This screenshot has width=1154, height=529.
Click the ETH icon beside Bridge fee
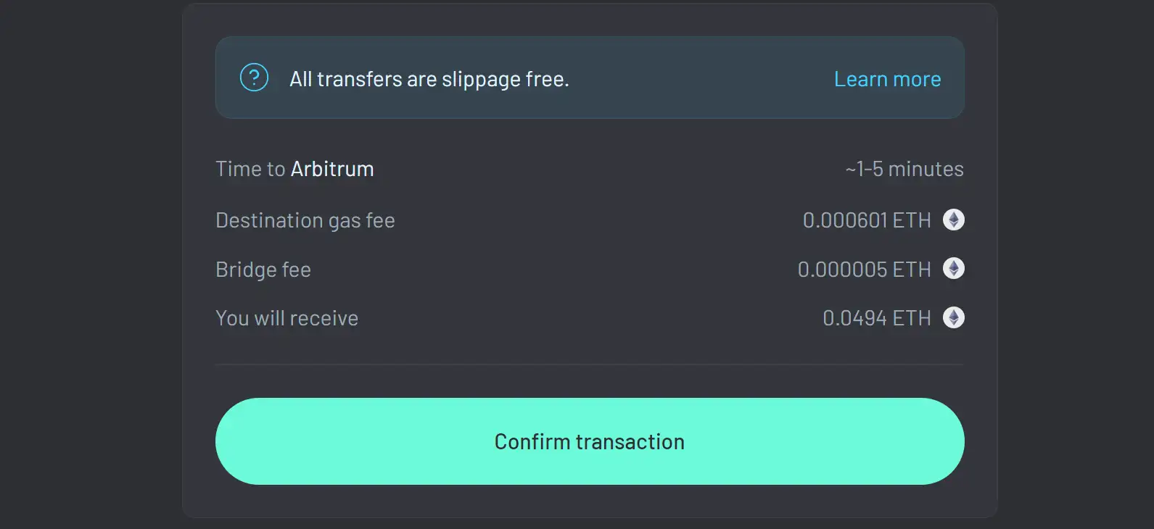tap(953, 269)
